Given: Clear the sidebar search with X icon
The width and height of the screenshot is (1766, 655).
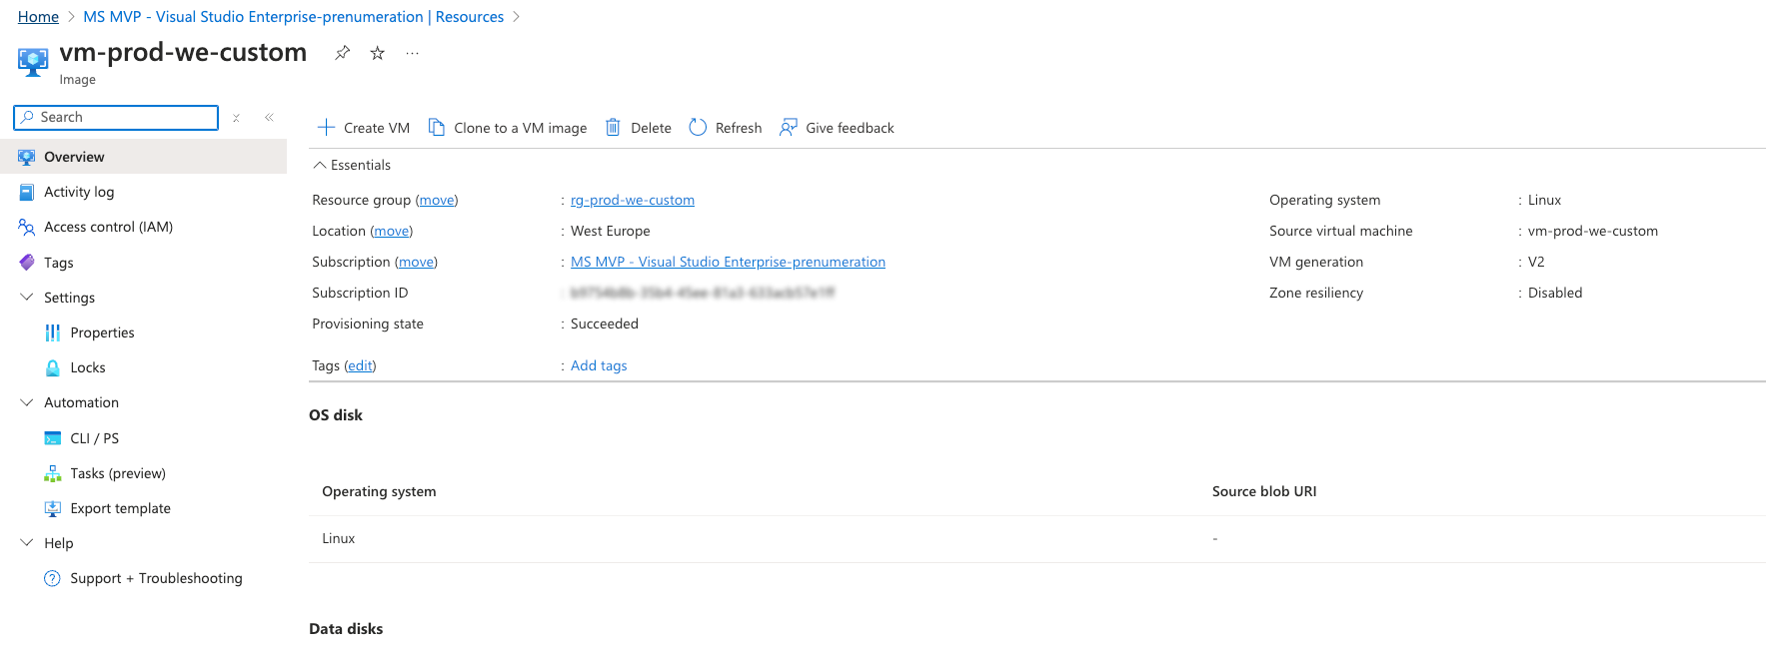Looking at the screenshot, I should 236,118.
